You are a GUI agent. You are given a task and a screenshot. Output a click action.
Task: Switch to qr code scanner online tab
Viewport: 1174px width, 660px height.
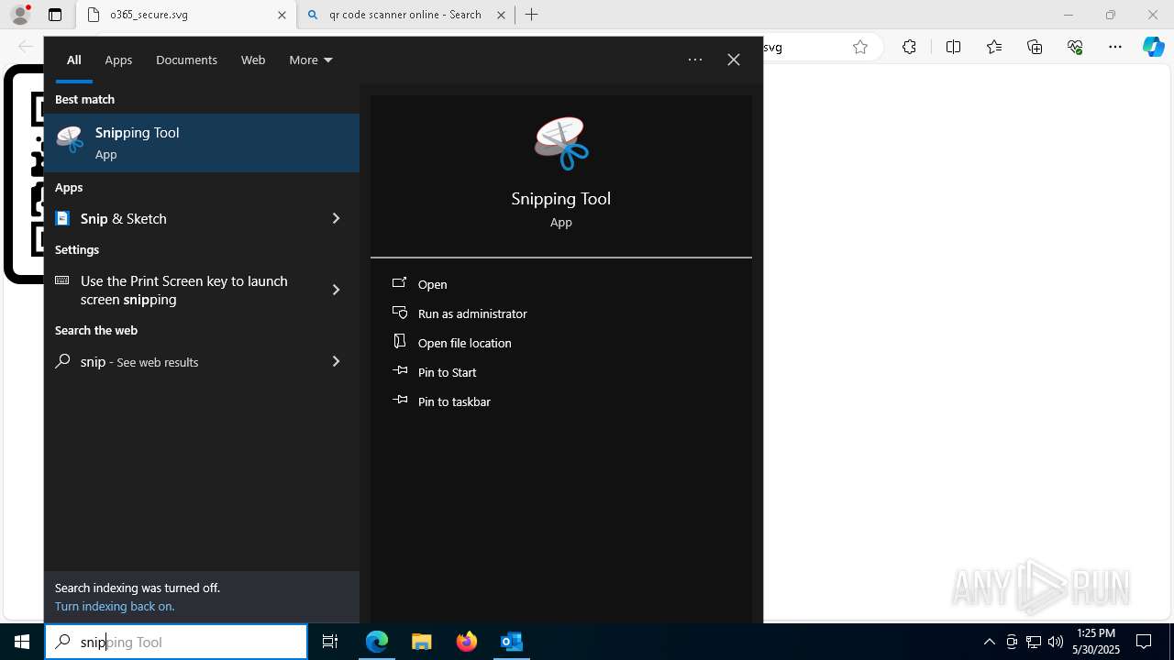click(x=406, y=15)
